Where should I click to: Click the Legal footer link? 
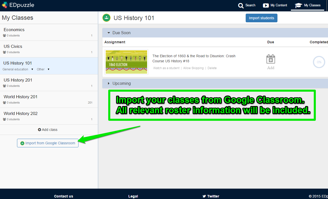click(133, 196)
